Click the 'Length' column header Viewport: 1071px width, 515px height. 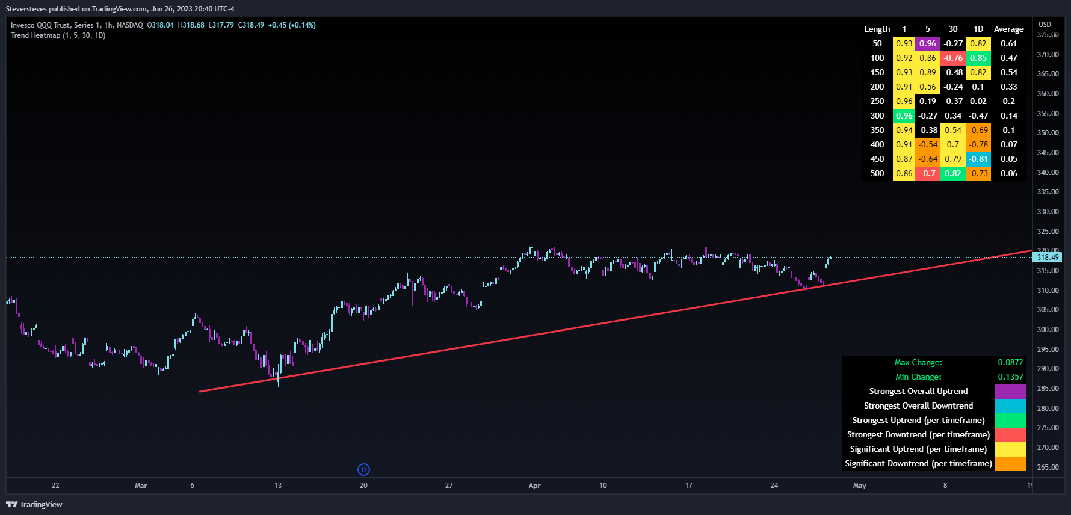[x=877, y=29]
